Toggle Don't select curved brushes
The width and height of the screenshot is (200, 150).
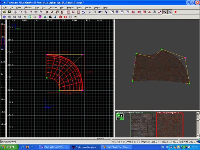pos(139,12)
